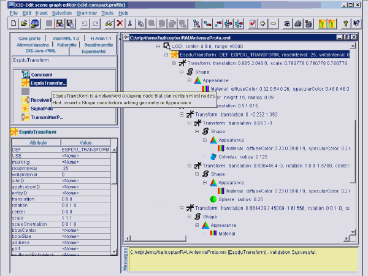Select the SignalPdu node in palette
Viewport: 368px width, 276px height.
pos(45,108)
